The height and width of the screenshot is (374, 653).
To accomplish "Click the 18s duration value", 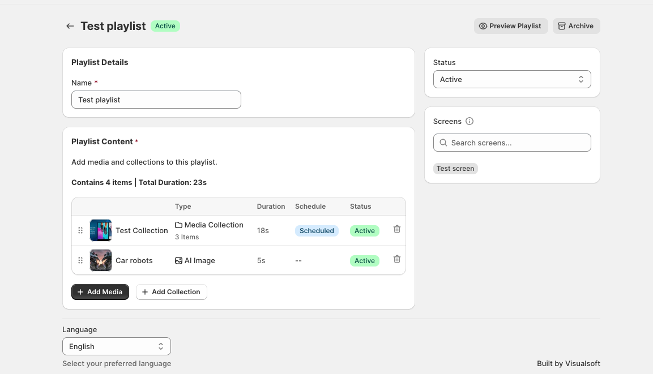I will pyautogui.click(x=263, y=230).
